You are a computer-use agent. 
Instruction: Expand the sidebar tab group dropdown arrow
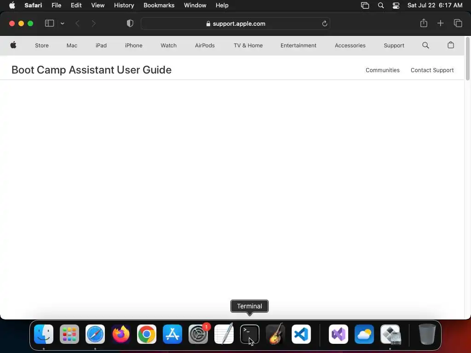coord(62,23)
